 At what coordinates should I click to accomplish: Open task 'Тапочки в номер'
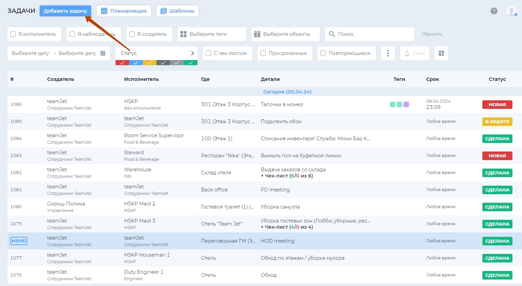click(282, 104)
